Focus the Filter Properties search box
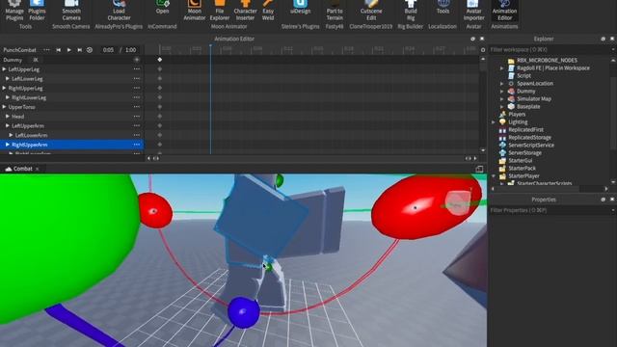This screenshot has height=347, width=617. coord(550,210)
